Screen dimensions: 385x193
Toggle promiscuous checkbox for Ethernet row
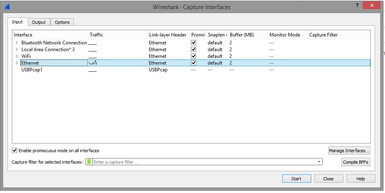(193, 63)
